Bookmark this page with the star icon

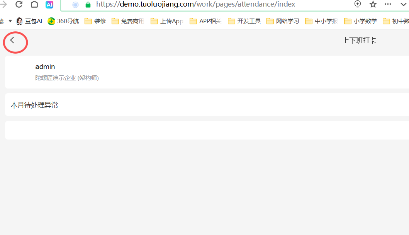(x=373, y=5)
